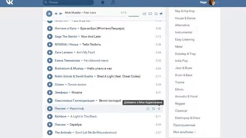The image size is (246, 138).
Task: Select Drum & Bass genre
Action: point(183,75)
